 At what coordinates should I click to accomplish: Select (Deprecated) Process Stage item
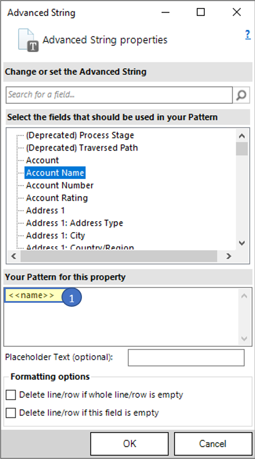point(80,135)
